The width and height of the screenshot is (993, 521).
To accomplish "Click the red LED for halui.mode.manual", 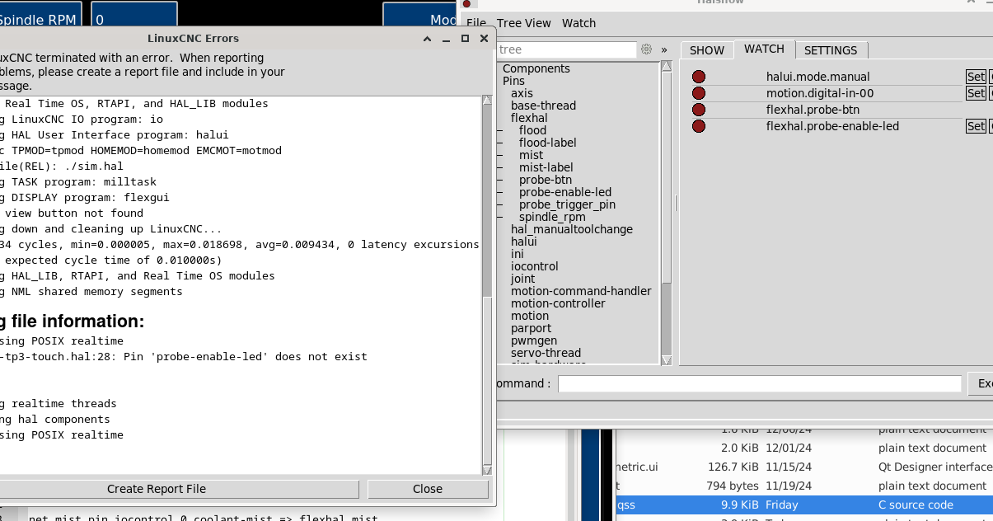I will pyautogui.click(x=699, y=77).
